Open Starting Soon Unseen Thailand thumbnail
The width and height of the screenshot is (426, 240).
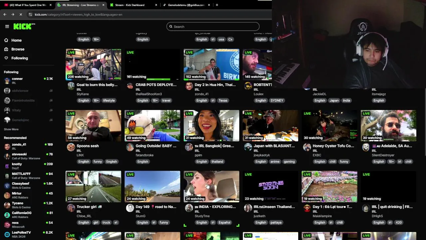click(x=270, y=187)
